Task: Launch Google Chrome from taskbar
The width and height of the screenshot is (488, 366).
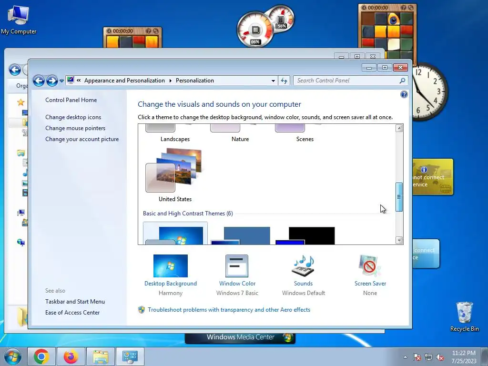Action: pos(41,356)
